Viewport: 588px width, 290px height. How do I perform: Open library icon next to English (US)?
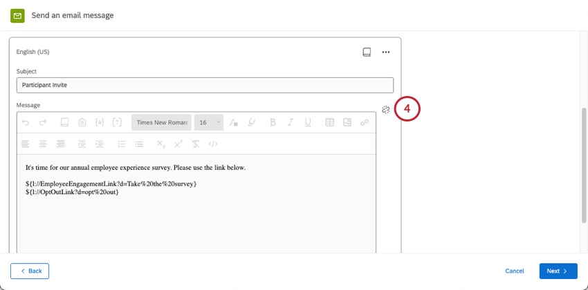(x=367, y=52)
